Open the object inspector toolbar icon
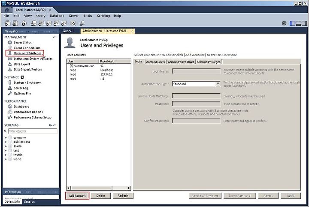This screenshot has width=309, height=207. point(24,23)
